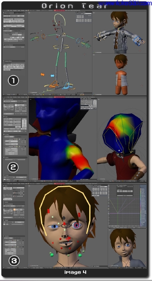Collapse the Shapes panel in screenshot 3
The width and height of the screenshot is (152, 281).
coord(4,220)
